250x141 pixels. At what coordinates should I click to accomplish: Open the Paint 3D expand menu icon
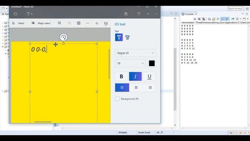click(16, 14)
